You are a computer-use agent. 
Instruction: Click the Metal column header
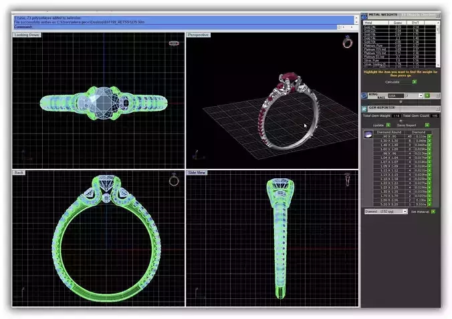click(x=376, y=23)
